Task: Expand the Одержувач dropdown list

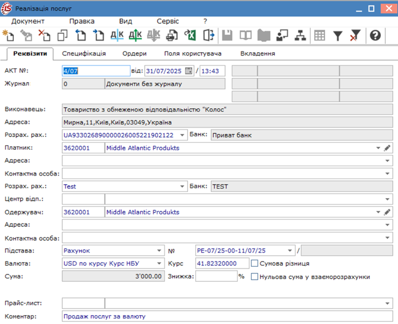Action: click(378, 212)
